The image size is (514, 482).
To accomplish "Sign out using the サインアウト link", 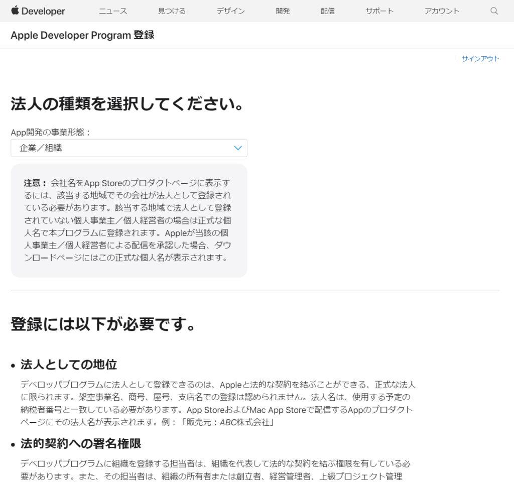I will (480, 59).
